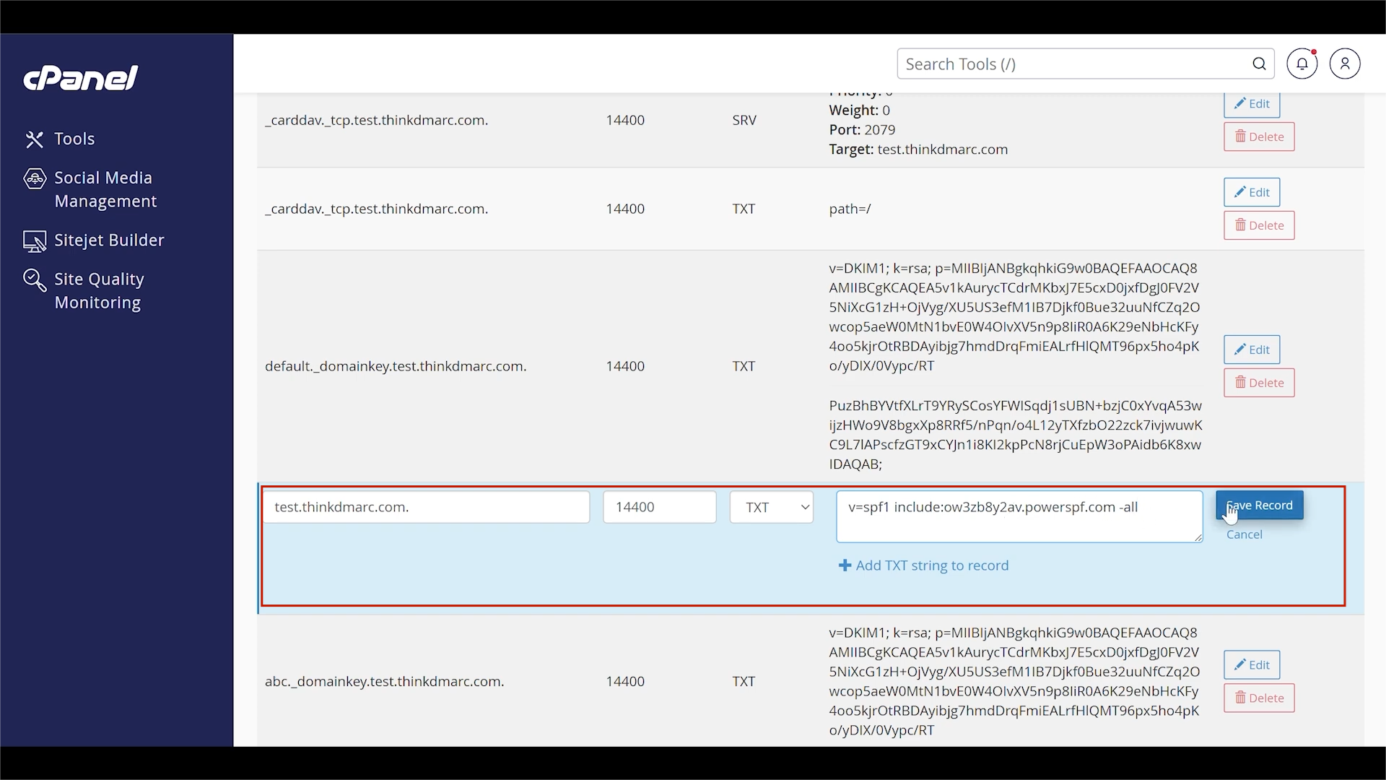Click the test.thinkdmarc.com name field
This screenshot has height=780, width=1386.
[427, 506]
